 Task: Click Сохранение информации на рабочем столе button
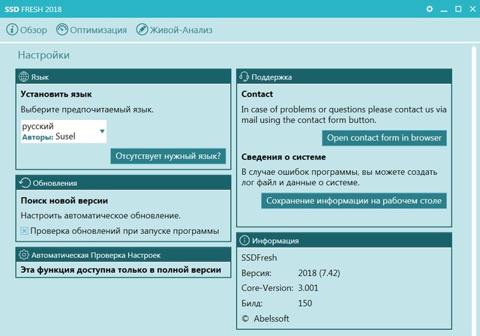(354, 200)
